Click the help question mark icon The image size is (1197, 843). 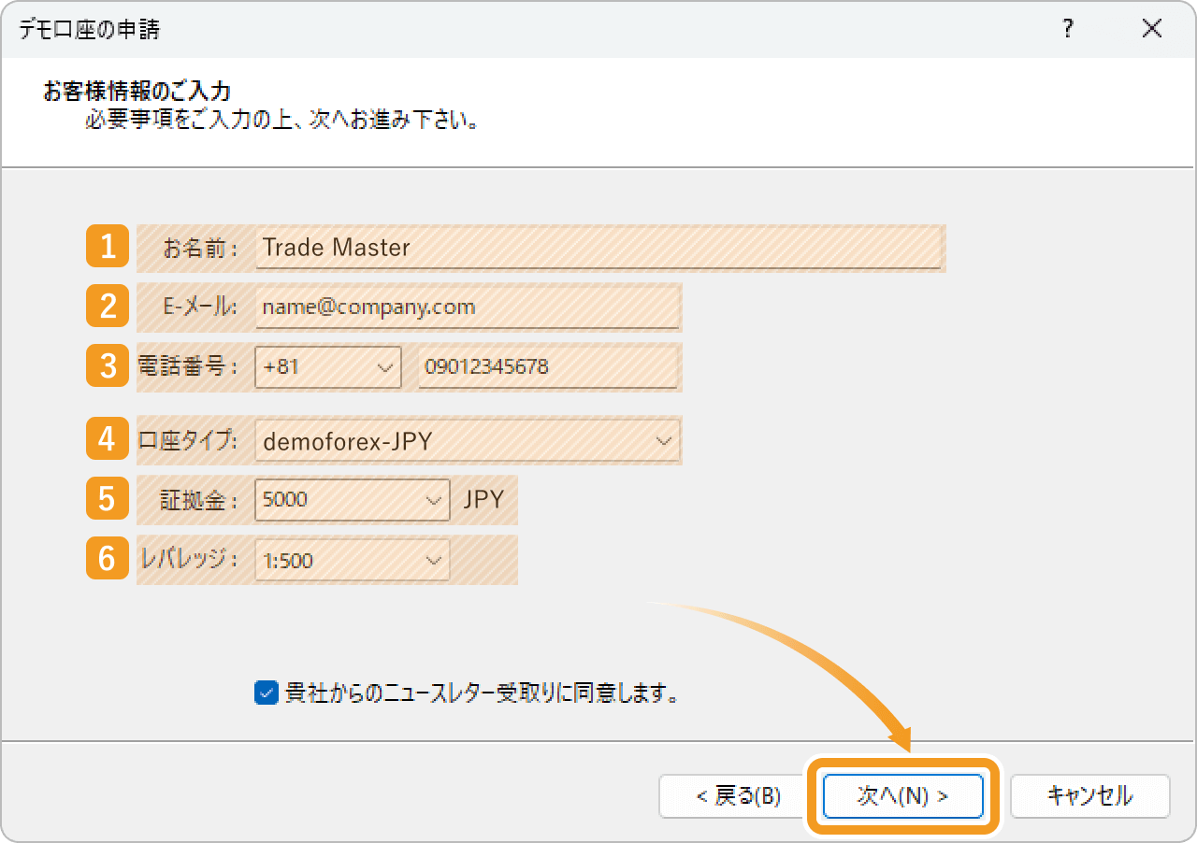pos(1068,29)
